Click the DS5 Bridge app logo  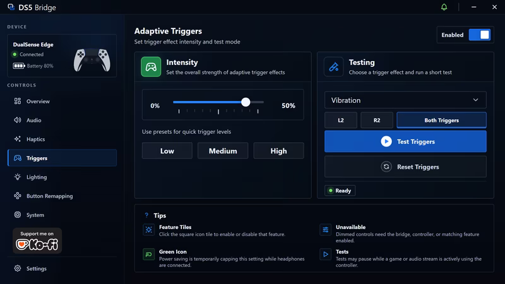(11, 7)
